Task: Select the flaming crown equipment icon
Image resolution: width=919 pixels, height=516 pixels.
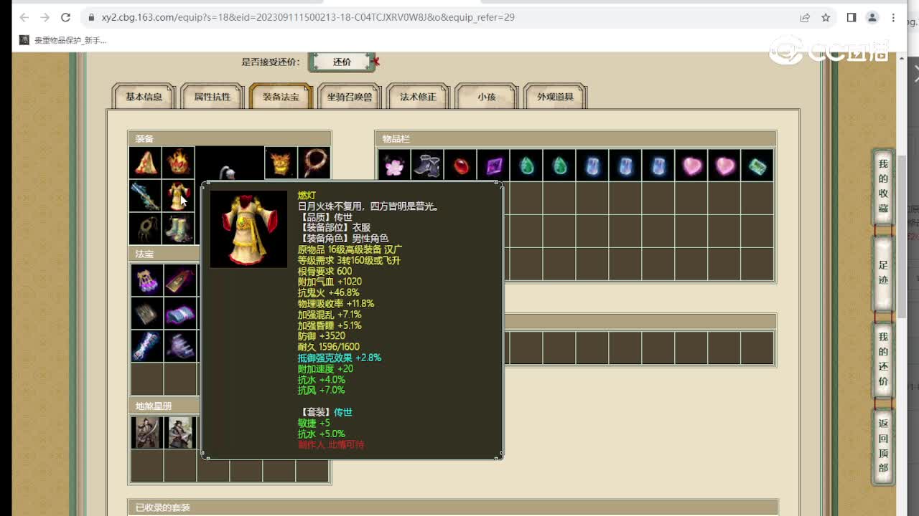Action: click(x=178, y=163)
